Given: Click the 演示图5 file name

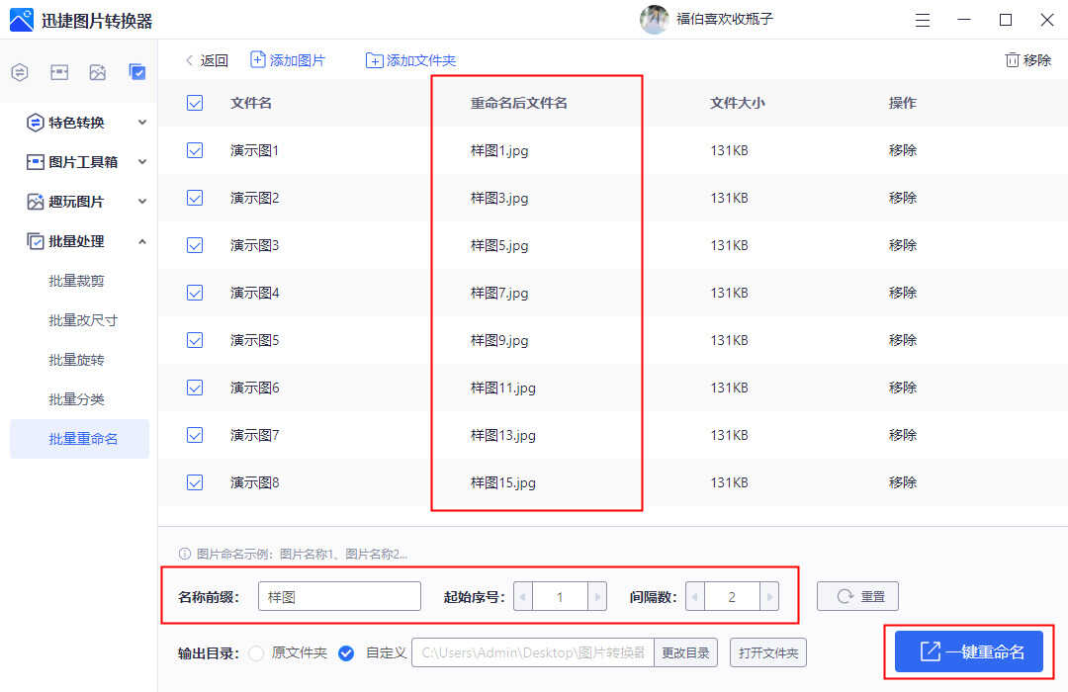Looking at the screenshot, I should (255, 340).
